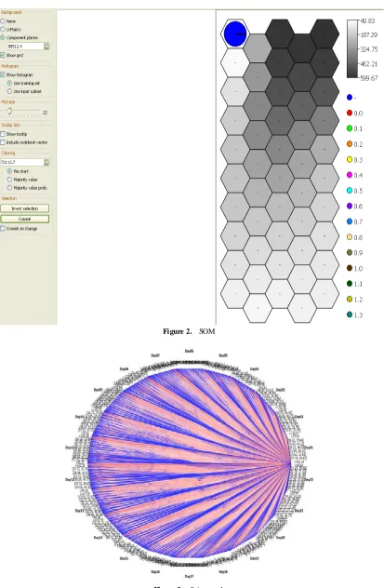Select the U-Matrix background option

click(x=3, y=29)
